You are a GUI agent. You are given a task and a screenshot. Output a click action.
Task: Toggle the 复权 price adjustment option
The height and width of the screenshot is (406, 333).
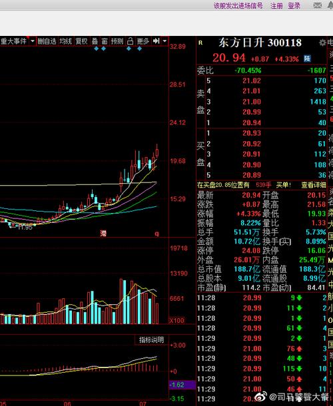click(x=81, y=41)
